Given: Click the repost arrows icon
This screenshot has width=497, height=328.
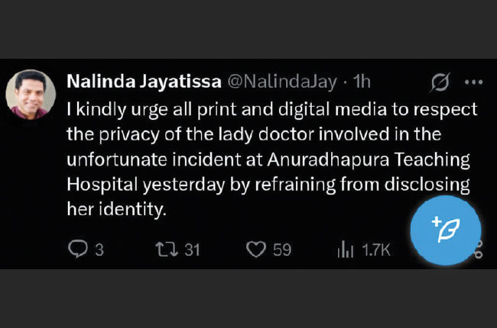Looking at the screenshot, I should 167,249.
